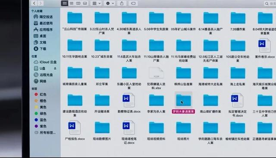Open the group-by dropdown in the toolbar

pyautogui.click(x=97, y=3)
